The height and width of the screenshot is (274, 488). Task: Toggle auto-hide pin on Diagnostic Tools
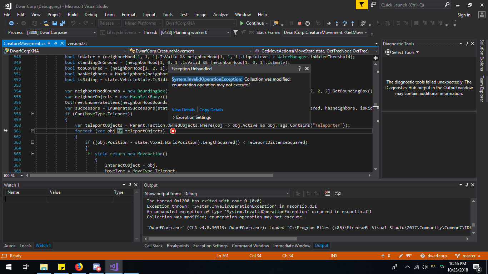point(467,44)
